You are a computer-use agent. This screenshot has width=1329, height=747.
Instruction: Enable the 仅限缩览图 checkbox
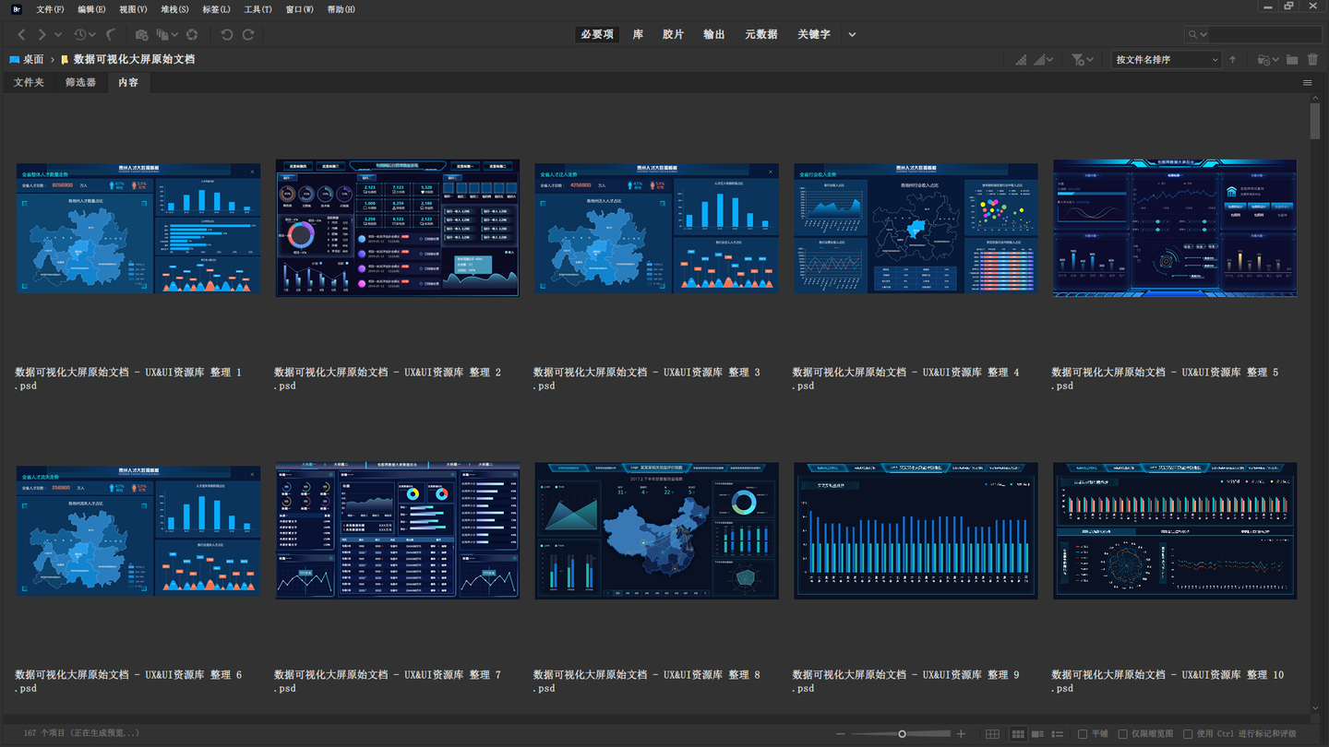tap(1122, 734)
